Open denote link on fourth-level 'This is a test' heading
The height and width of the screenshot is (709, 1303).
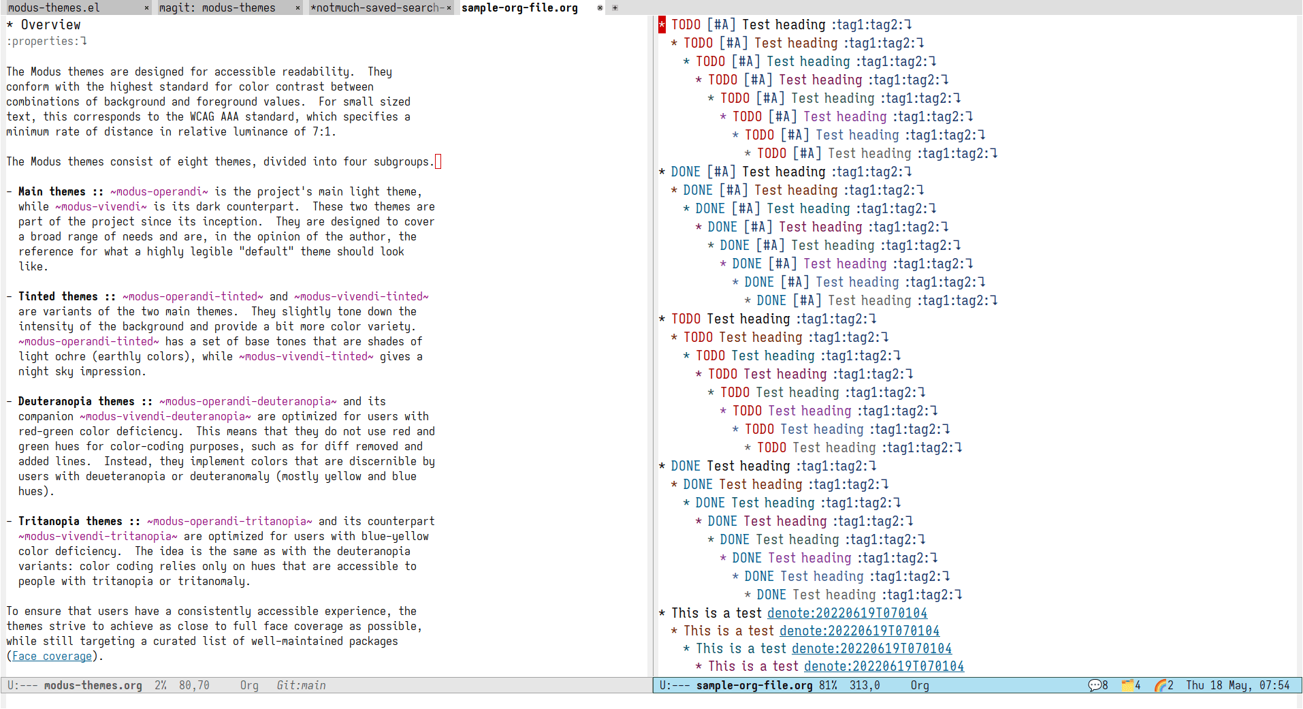pyautogui.click(x=884, y=666)
